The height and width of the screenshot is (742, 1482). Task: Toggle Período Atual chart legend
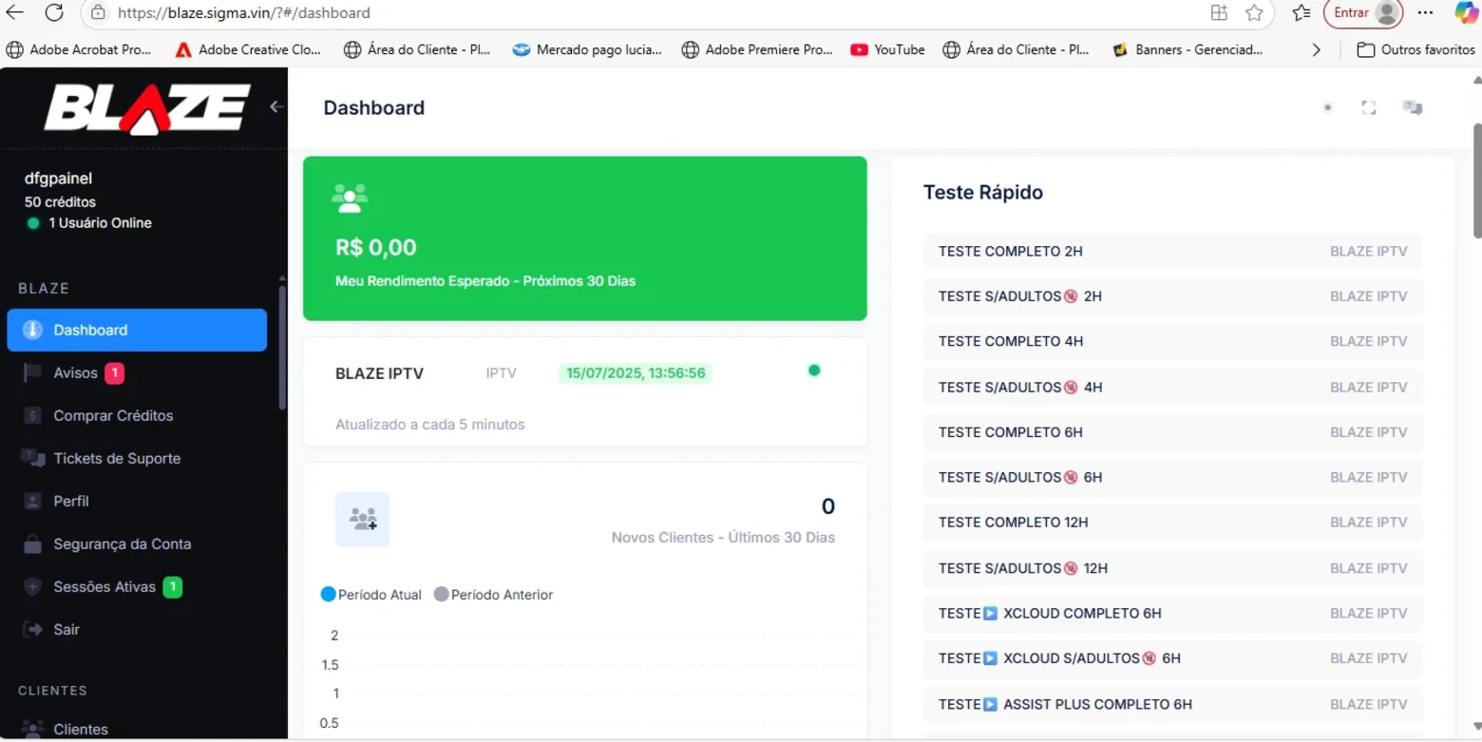click(x=371, y=595)
